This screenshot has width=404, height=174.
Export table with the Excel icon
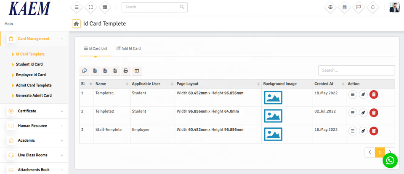[x=95, y=71]
